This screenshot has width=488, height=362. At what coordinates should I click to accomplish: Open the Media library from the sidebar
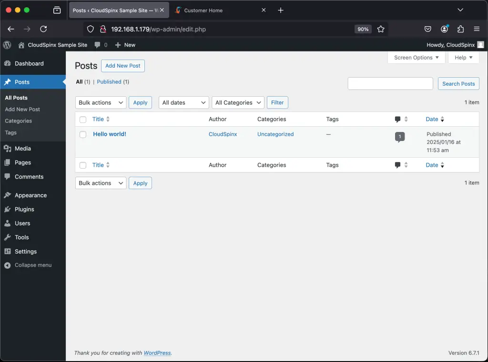point(22,148)
